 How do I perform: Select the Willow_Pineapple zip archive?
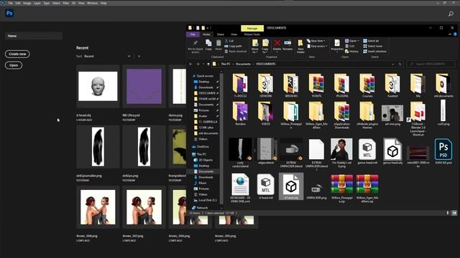342,188
